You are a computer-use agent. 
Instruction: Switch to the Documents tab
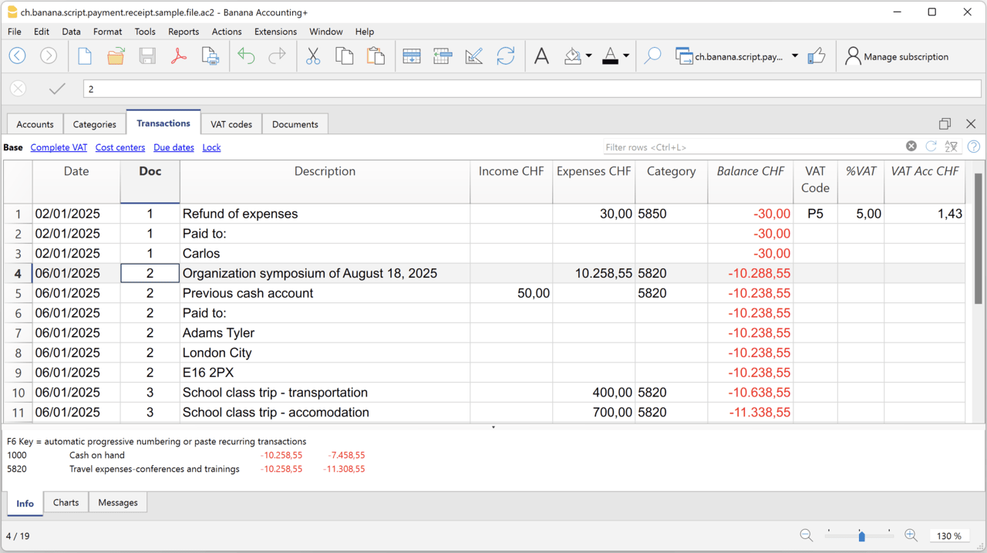pos(295,124)
